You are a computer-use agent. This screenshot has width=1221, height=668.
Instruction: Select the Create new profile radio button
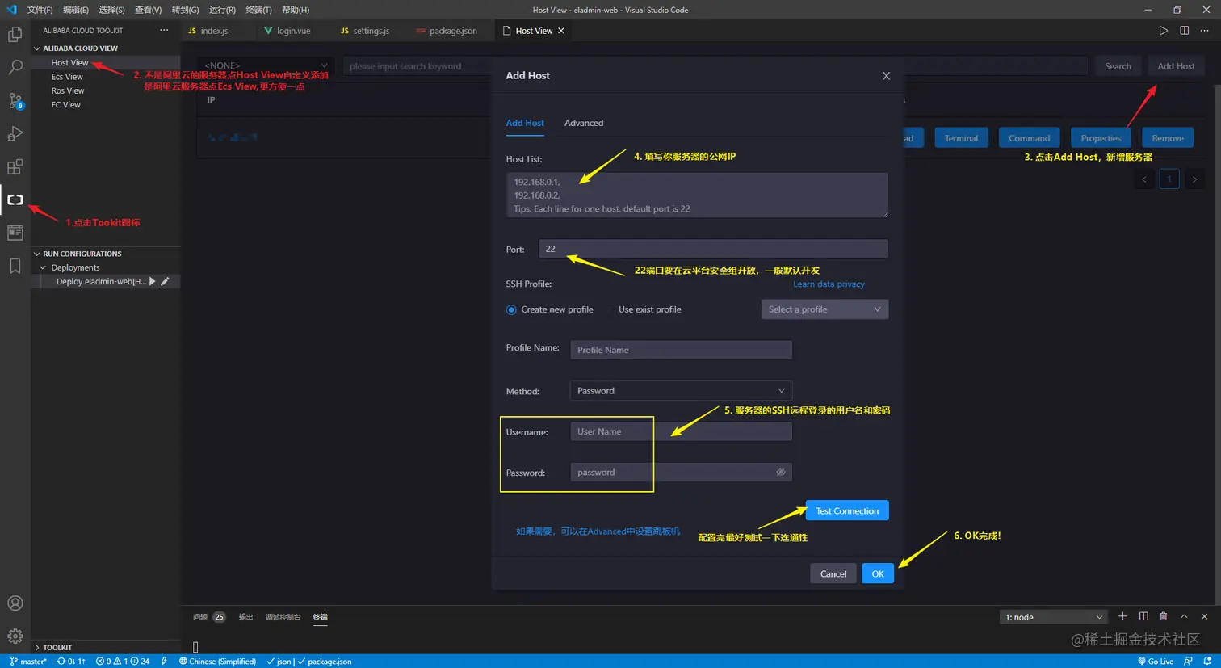click(x=510, y=309)
